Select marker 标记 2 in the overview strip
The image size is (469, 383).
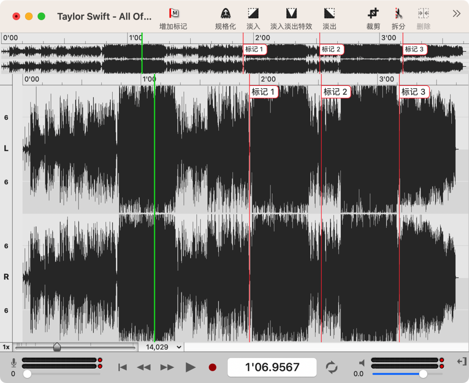[x=332, y=49]
